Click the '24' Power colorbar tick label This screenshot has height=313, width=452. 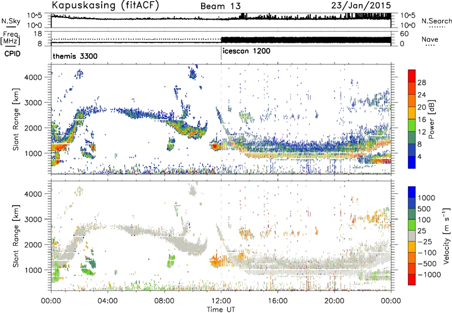[x=421, y=95]
